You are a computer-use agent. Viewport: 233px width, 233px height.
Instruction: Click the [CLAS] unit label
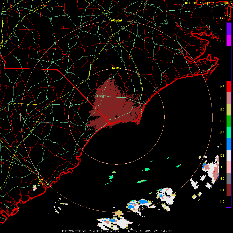pos(219,18)
